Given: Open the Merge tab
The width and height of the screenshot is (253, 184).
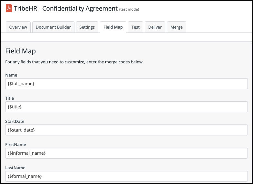Looking at the screenshot, I should (x=176, y=27).
